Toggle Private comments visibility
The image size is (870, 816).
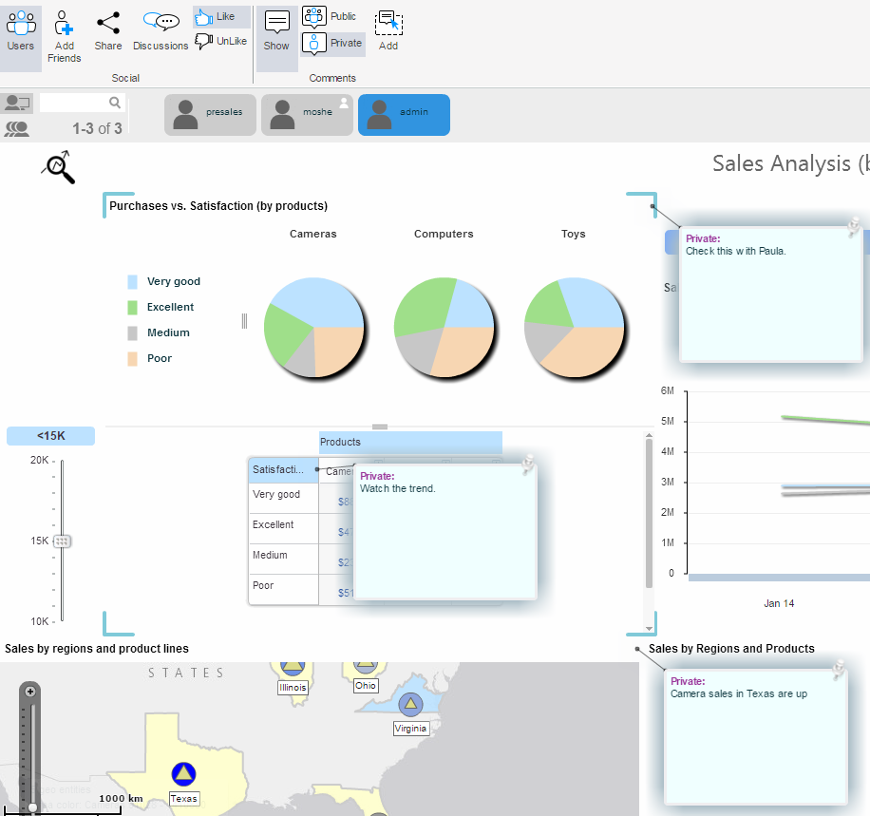point(332,43)
